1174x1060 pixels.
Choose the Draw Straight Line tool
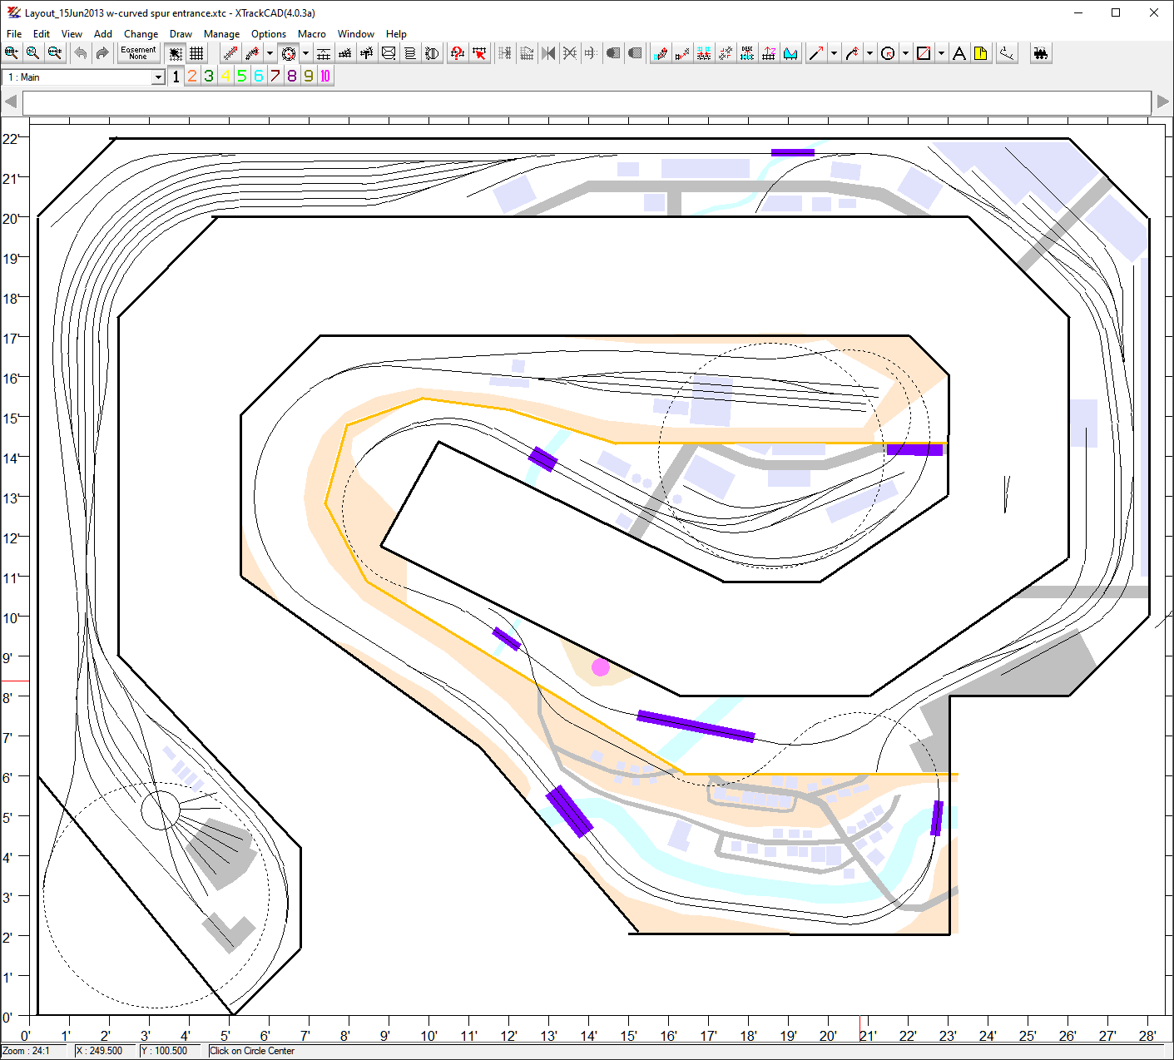point(816,53)
